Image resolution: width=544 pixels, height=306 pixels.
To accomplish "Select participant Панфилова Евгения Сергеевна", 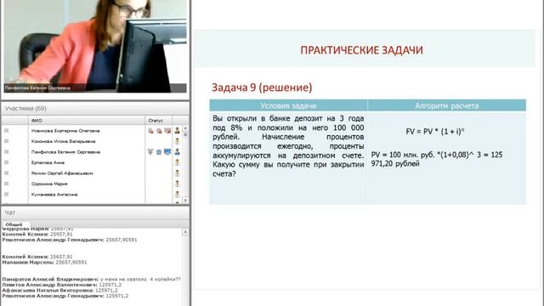I will point(65,152).
